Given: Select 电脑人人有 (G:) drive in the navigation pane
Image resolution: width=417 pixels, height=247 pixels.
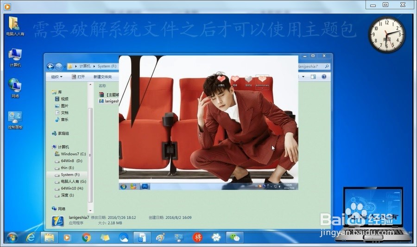Looking at the screenshot, I should (70, 181).
